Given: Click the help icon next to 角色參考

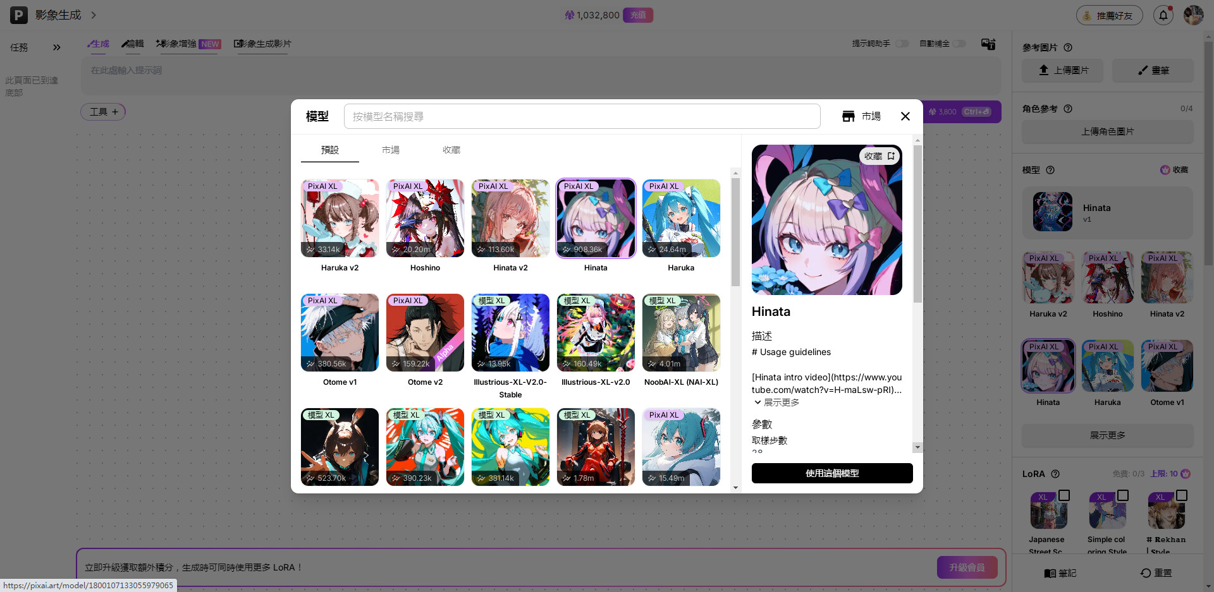Looking at the screenshot, I should [1068, 109].
